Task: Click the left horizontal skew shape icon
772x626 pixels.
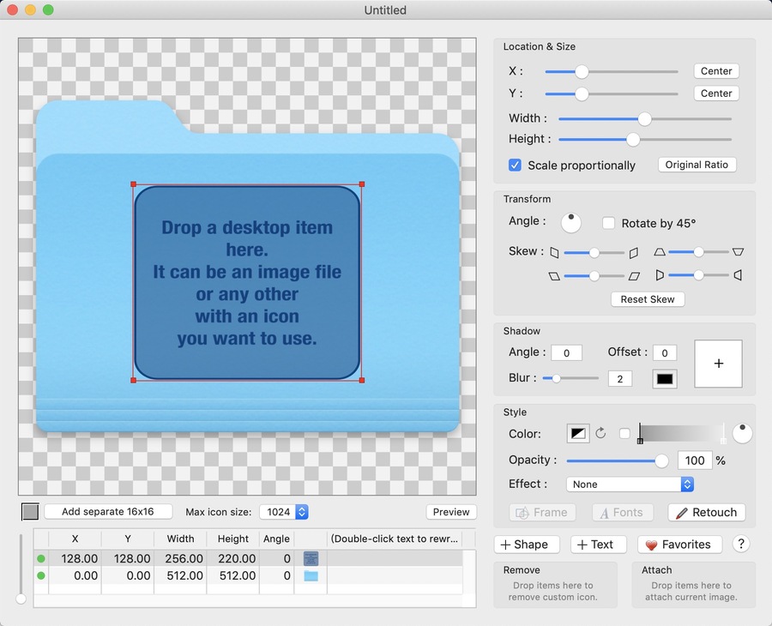Action: [x=554, y=252]
